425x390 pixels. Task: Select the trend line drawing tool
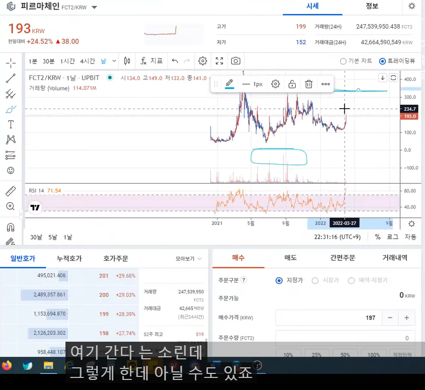click(x=11, y=79)
